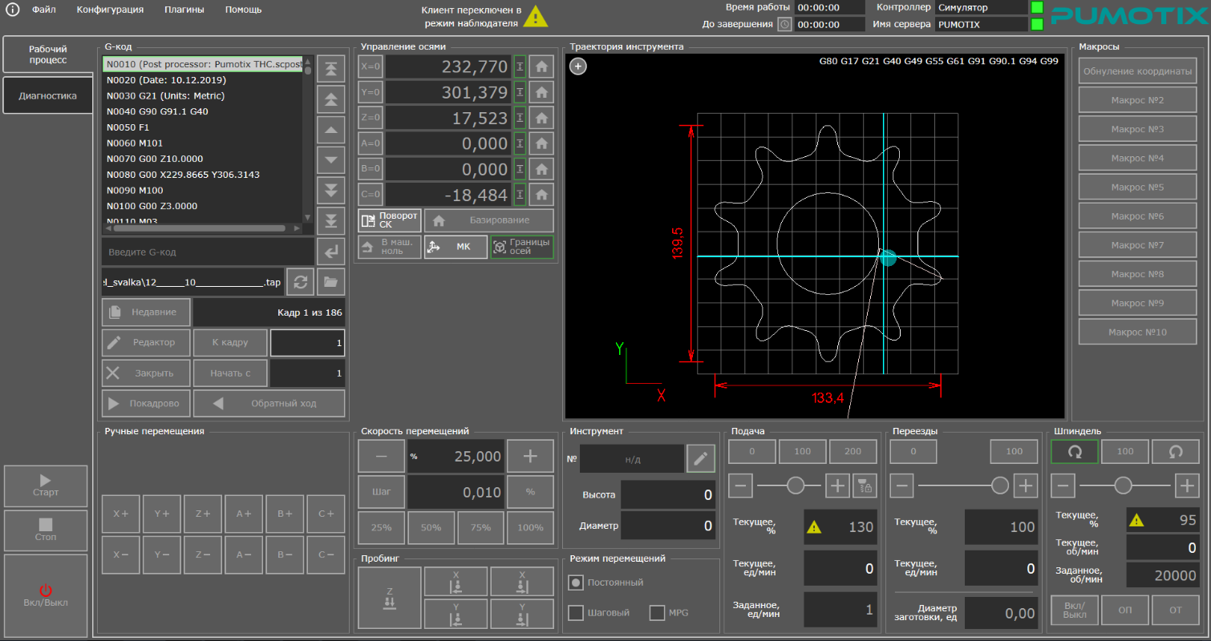Select Постоянный movement mode

click(x=576, y=583)
